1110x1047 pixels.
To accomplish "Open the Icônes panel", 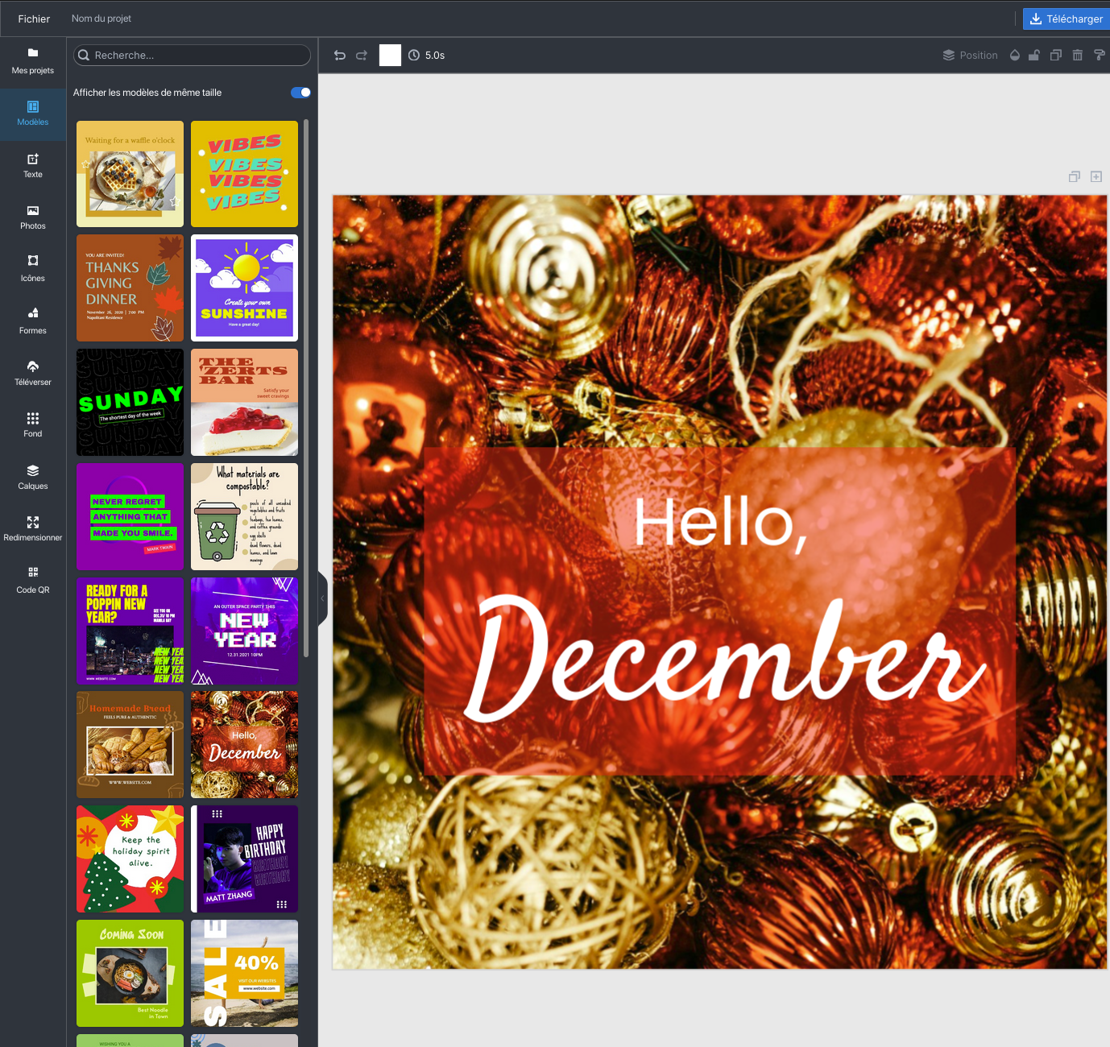I will 33,269.
